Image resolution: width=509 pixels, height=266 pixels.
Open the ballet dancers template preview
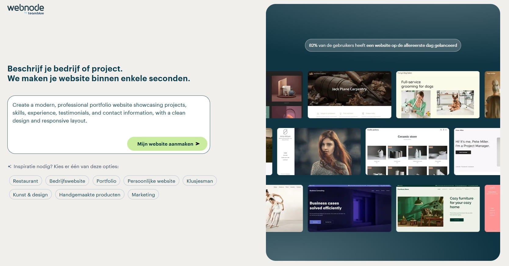coord(284,208)
